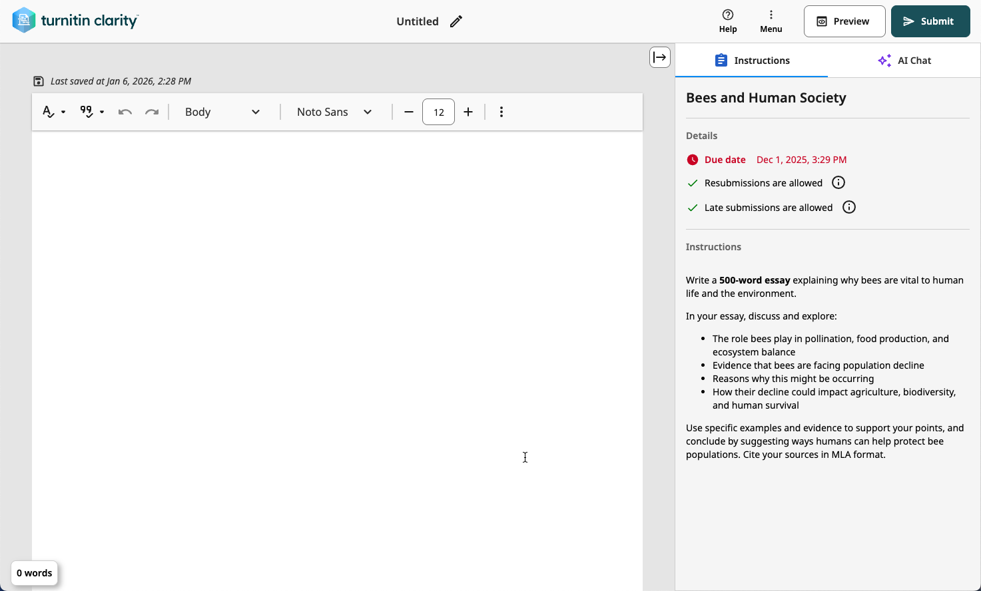Click the red due date clock icon
Viewport: 981px width, 591px height.
click(693, 160)
